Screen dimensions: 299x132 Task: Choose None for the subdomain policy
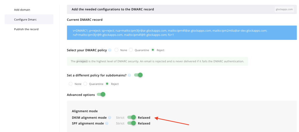tap(71, 84)
